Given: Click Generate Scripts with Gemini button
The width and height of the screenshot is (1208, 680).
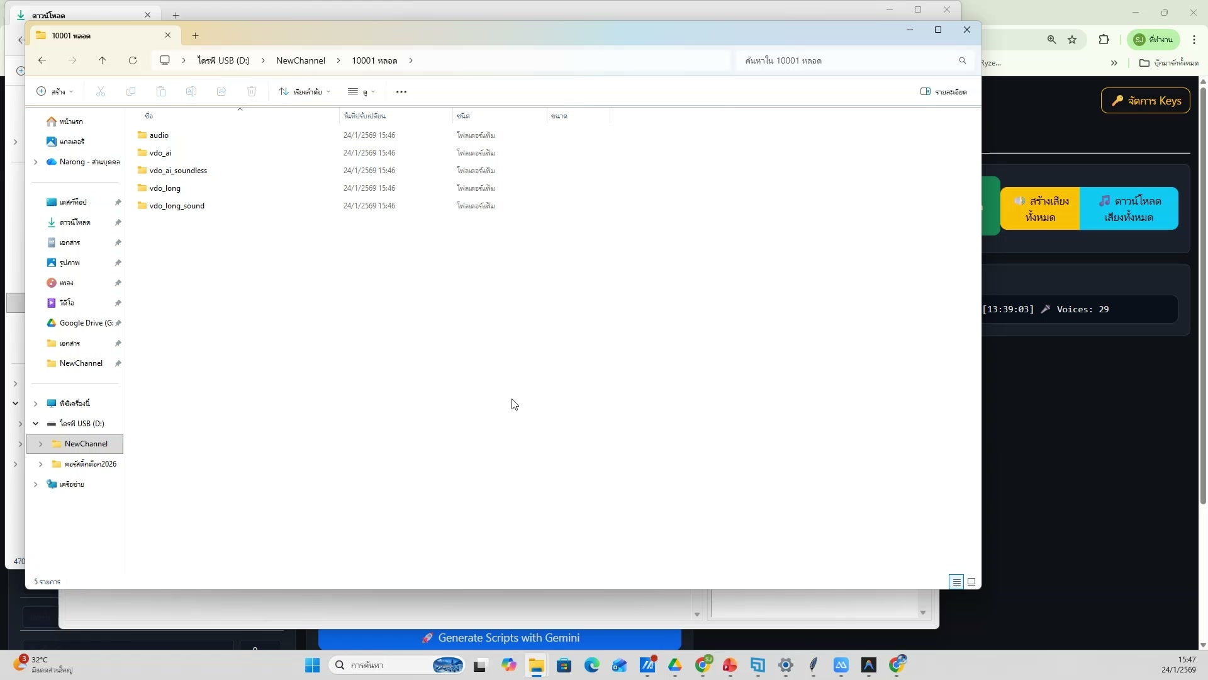Looking at the screenshot, I should click(x=500, y=638).
